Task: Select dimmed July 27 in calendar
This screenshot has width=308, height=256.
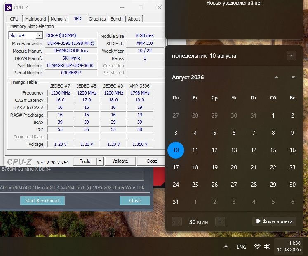Action: pyautogui.click(x=176, y=115)
